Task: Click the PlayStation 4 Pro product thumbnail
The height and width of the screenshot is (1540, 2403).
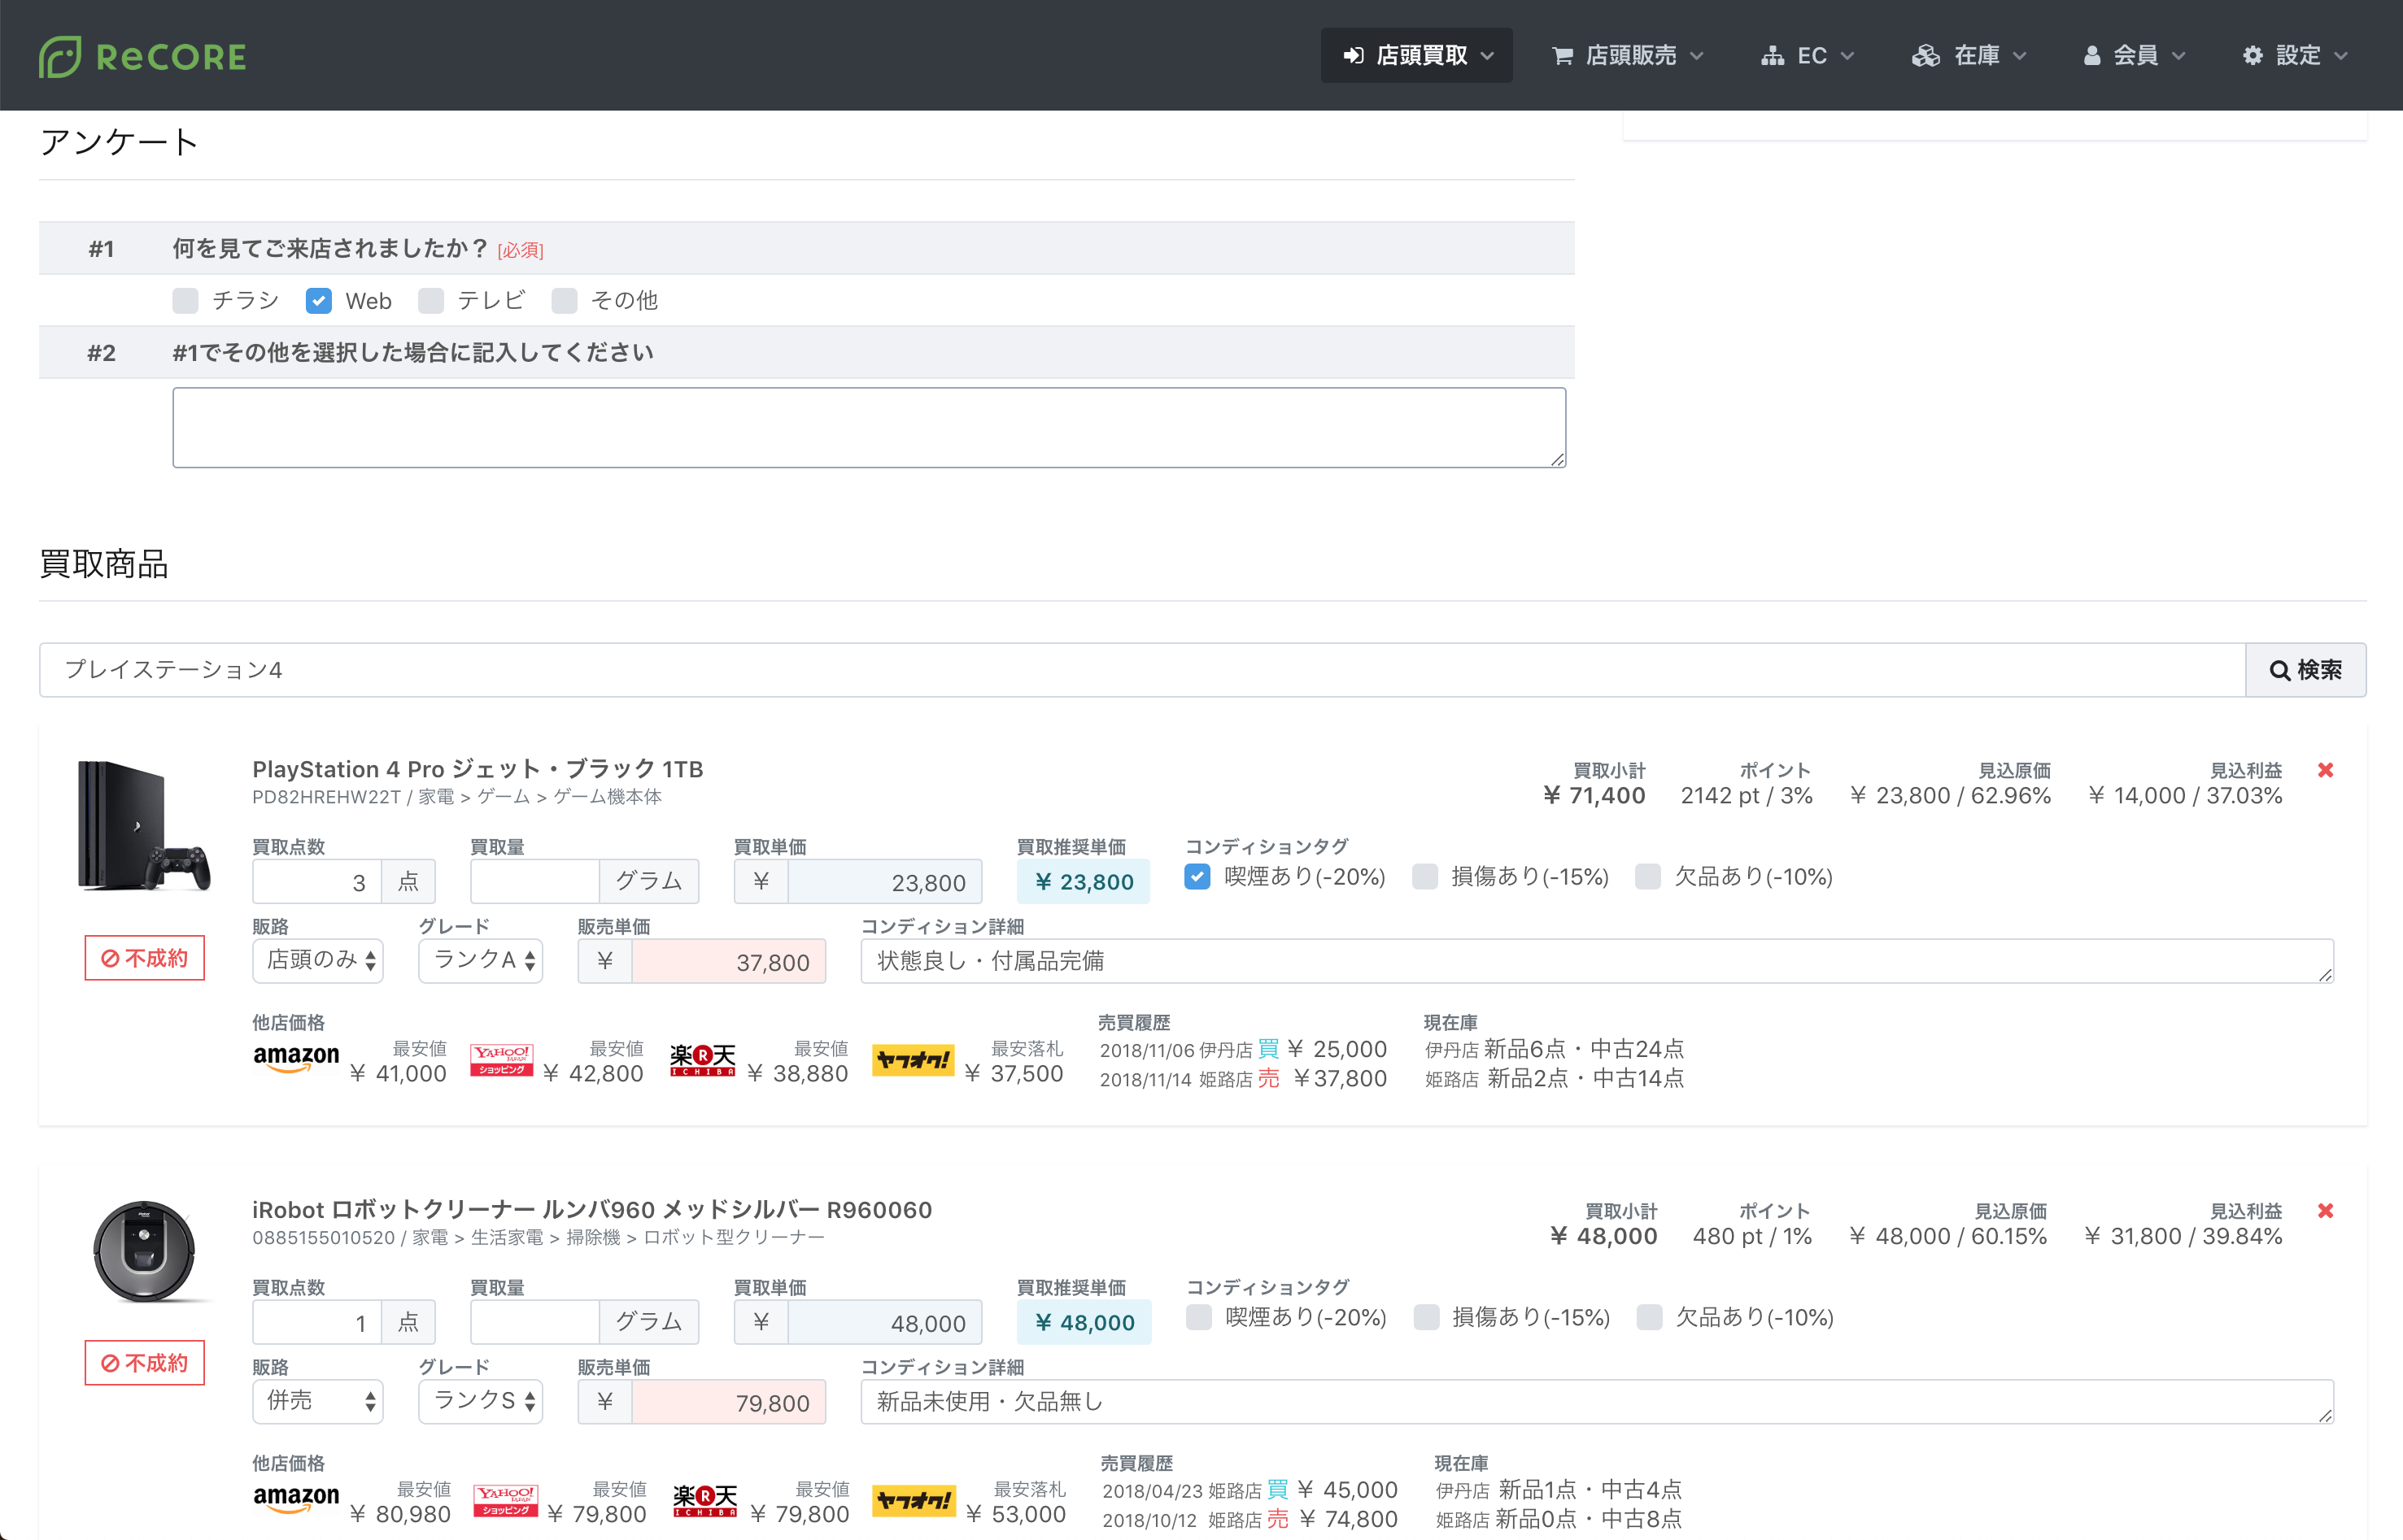Action: [144, 826]
